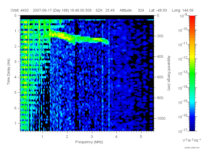The width and height of the screenshot is (205, 154).
Task: Click the frequency axis tick label '1.'
Action: tap(43, 137)
